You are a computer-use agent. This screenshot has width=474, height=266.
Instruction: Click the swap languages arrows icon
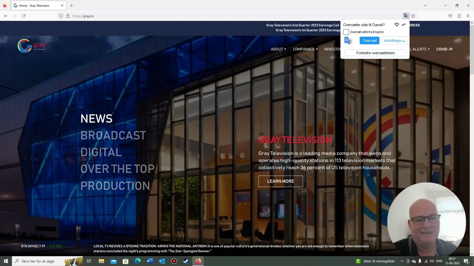[404, 25]
